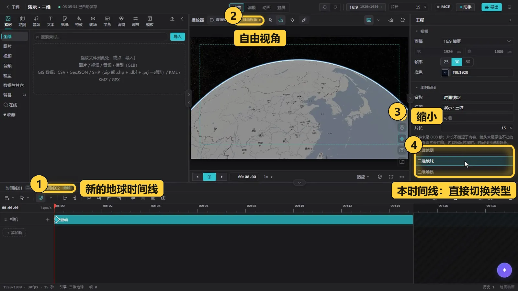
Task: Toggle the safe frame display button in player toolbar
Action: (369, 20)
